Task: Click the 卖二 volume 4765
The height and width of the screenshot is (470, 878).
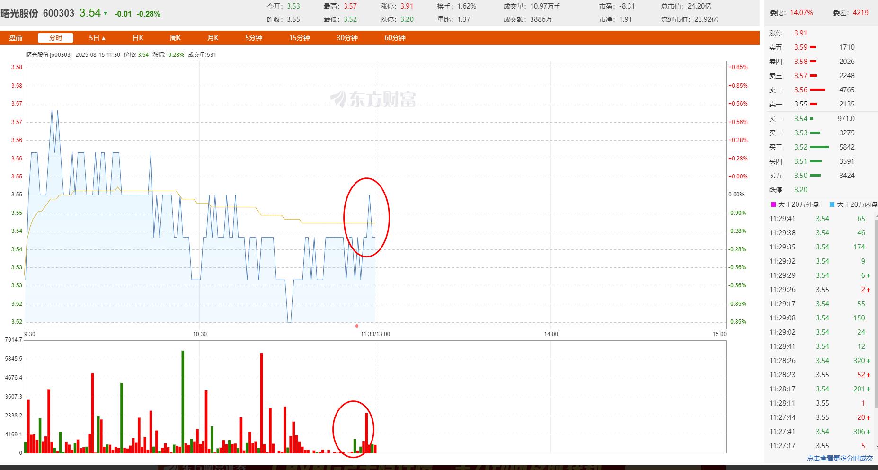Action: click(847, 90)
